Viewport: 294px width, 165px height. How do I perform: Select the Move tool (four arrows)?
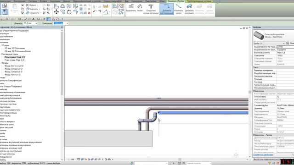point(56,12)
